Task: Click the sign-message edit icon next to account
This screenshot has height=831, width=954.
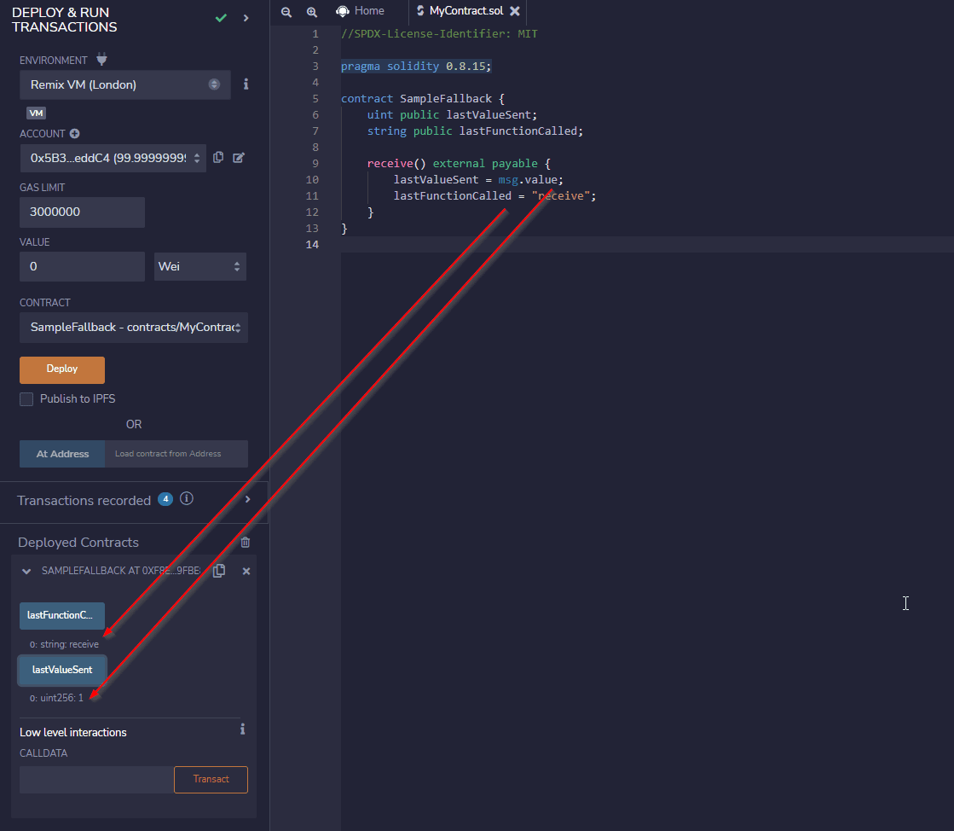Action: 239,158
